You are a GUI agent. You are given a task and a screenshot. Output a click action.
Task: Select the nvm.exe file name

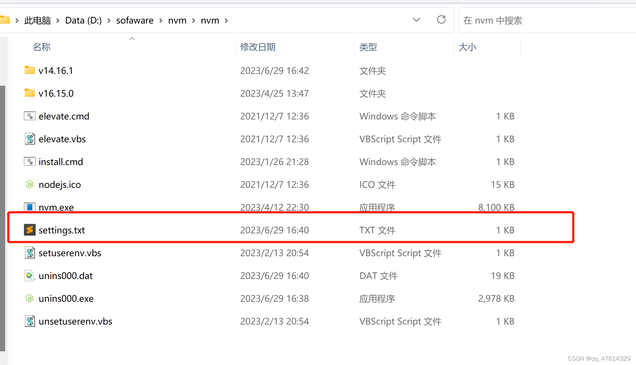[56, 207]
